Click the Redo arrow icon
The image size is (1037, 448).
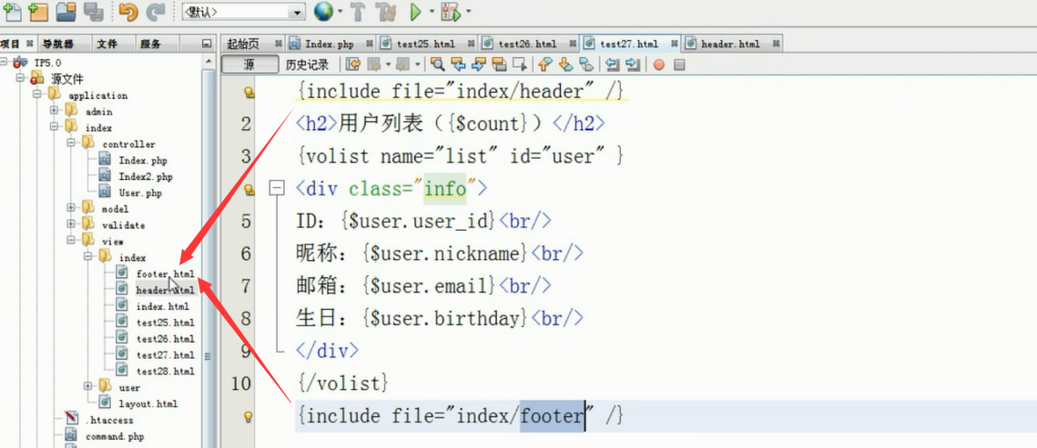[156, 11]
